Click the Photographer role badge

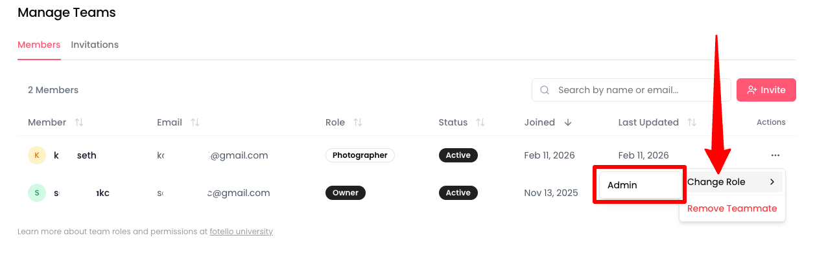pos(360,155)
